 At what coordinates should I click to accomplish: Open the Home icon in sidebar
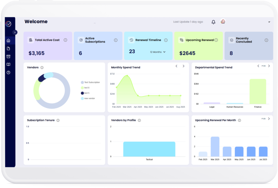pos(8,41)
